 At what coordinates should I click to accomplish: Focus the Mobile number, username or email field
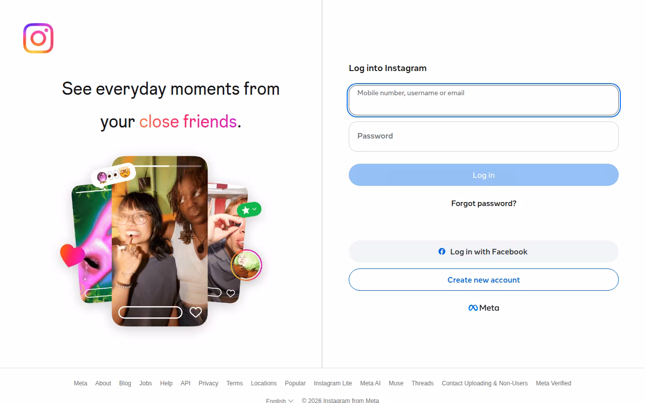point(484,100)
